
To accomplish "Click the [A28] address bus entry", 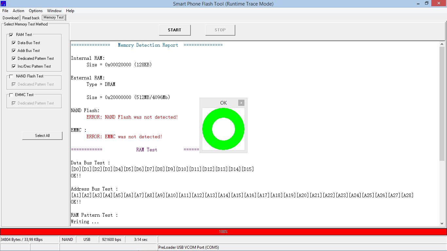I will point(408,195).
